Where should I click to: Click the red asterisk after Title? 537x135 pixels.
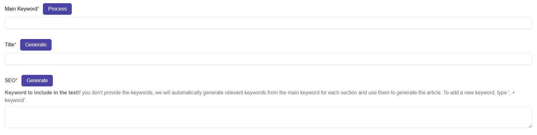[x=15, y=44]
